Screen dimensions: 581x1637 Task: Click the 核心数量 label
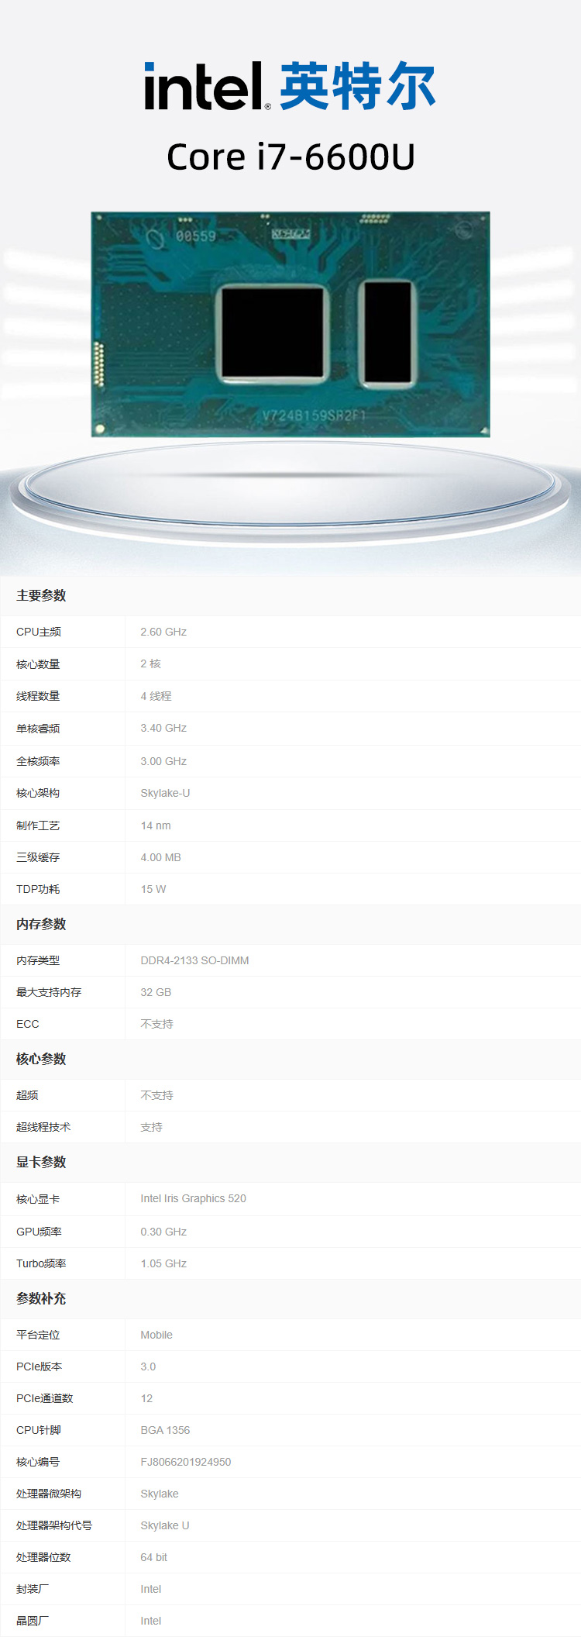click(38, 664)
